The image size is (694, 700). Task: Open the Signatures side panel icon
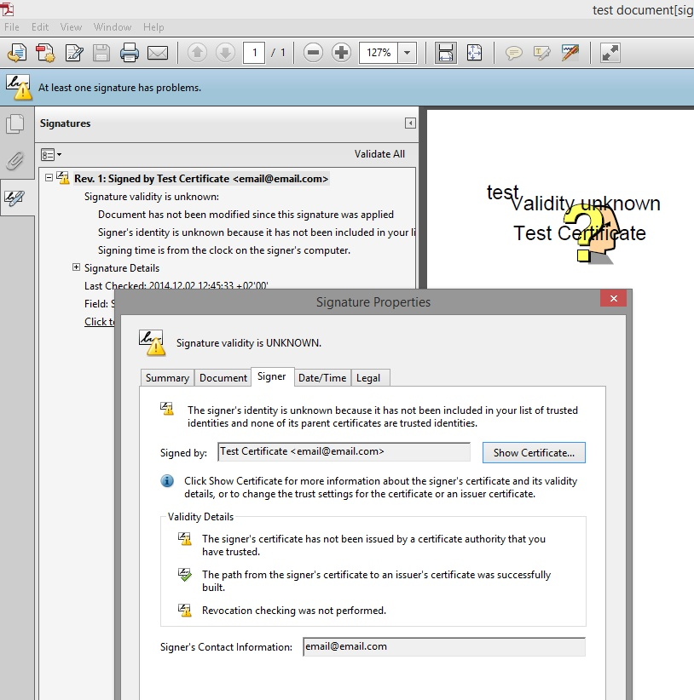(15, 198)
